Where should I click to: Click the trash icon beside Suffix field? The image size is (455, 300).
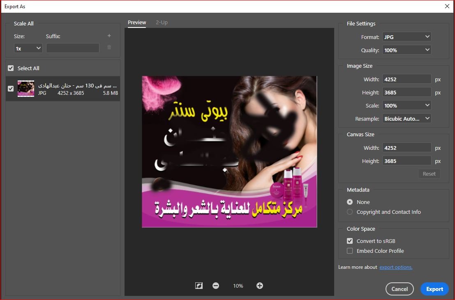[x=109, y=48]
